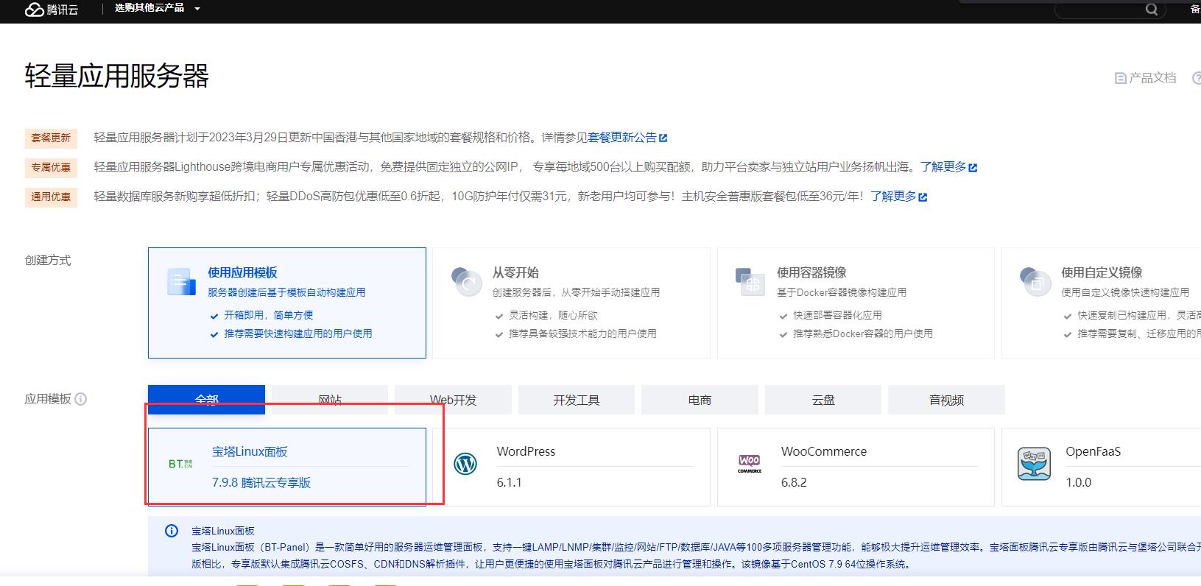The height and width of the screenshot is (586, 1201).
Task: Click the 轻量应用服务器 page heading
Action: [117, 76]
